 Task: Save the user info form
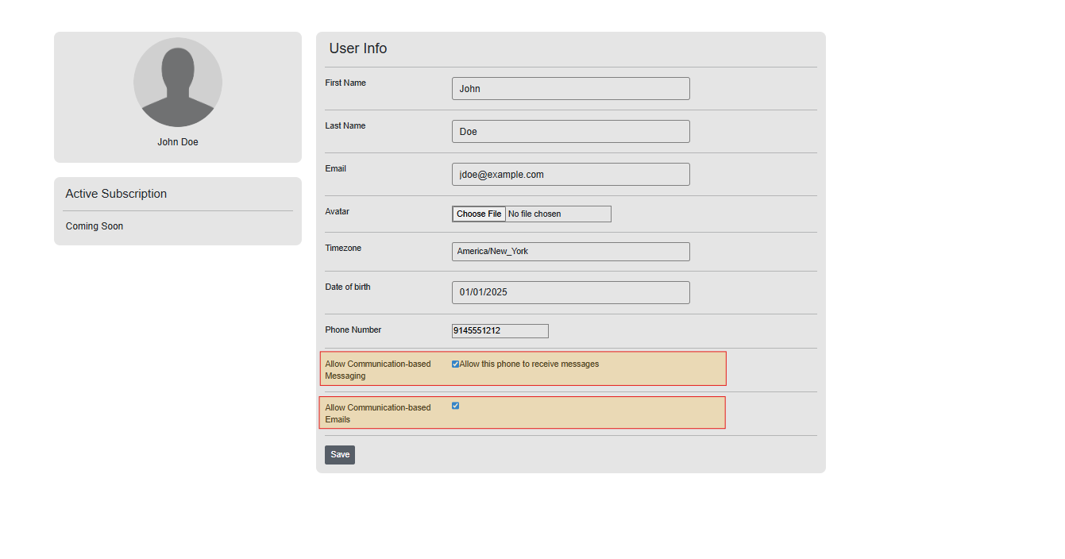coord(340,455)
